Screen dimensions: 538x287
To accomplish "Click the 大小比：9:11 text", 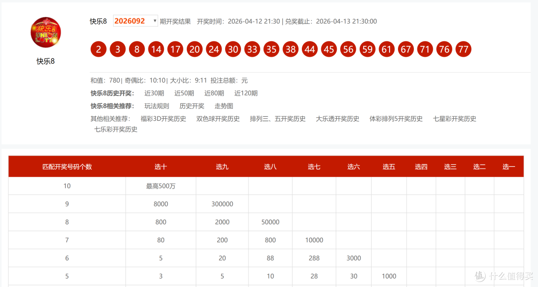I will pyautogui.click(x=188, y=81).
